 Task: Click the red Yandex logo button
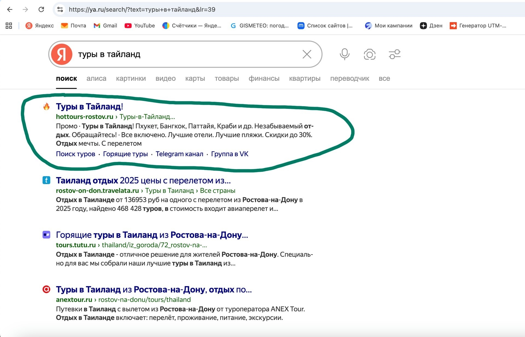click(62, 54)
